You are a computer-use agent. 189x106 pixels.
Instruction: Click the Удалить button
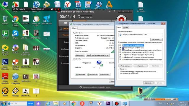[x=141, y=66]
